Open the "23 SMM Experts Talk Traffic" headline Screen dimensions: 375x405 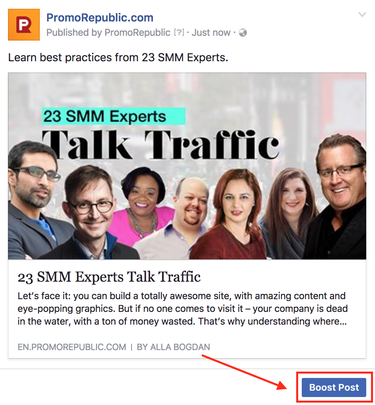[109, 277]
